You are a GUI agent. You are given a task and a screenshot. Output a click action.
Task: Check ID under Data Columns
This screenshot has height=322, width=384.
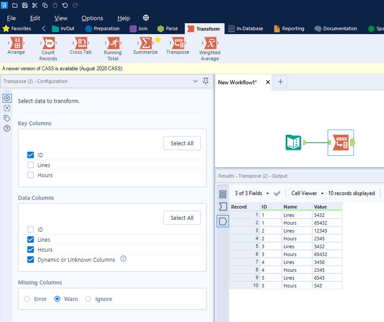click(x=30, y=229)
